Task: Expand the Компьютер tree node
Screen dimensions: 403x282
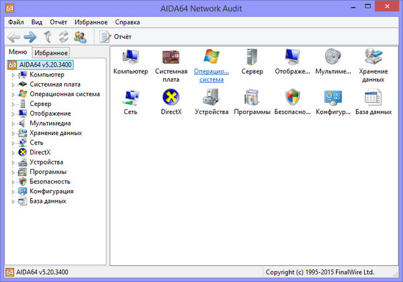Action: 13,75
